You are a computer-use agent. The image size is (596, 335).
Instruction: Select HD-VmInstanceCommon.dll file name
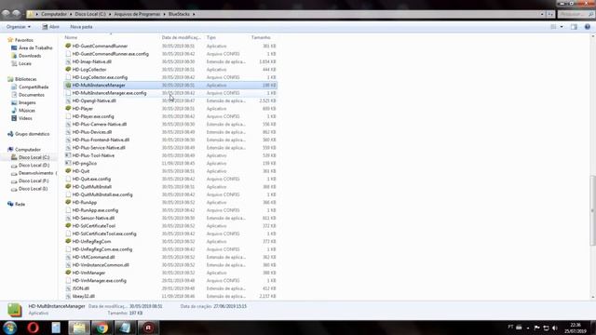(x=101, y=264)
